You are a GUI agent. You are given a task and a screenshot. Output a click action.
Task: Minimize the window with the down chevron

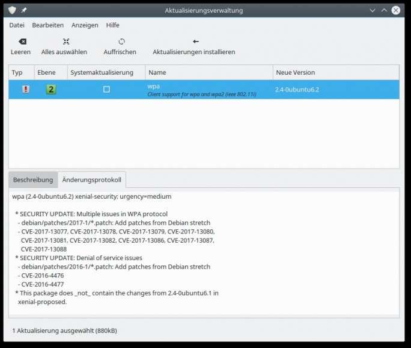(373, 10)
